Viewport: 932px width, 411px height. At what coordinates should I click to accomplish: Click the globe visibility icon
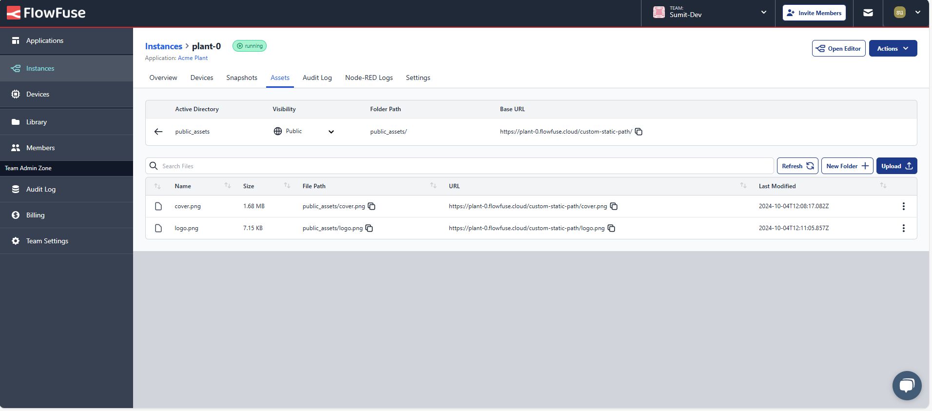(x=278, y=131)
